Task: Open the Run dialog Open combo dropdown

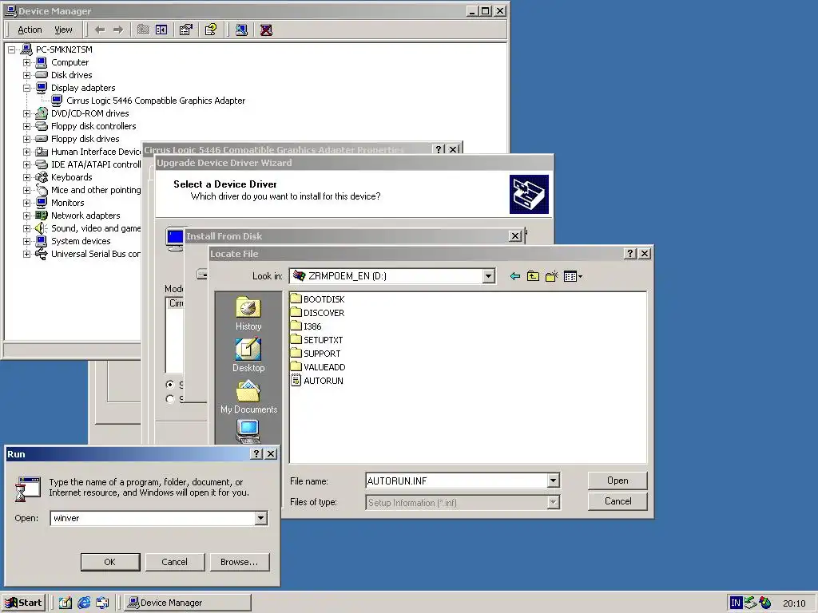Action: pos(261,518)
